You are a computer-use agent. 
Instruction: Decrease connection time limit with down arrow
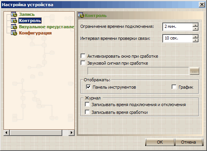click(195, 29)
